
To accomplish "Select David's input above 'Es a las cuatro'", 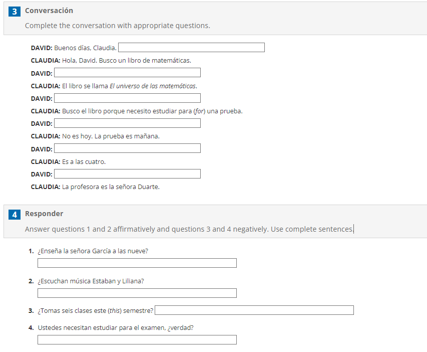I will 127,148.
